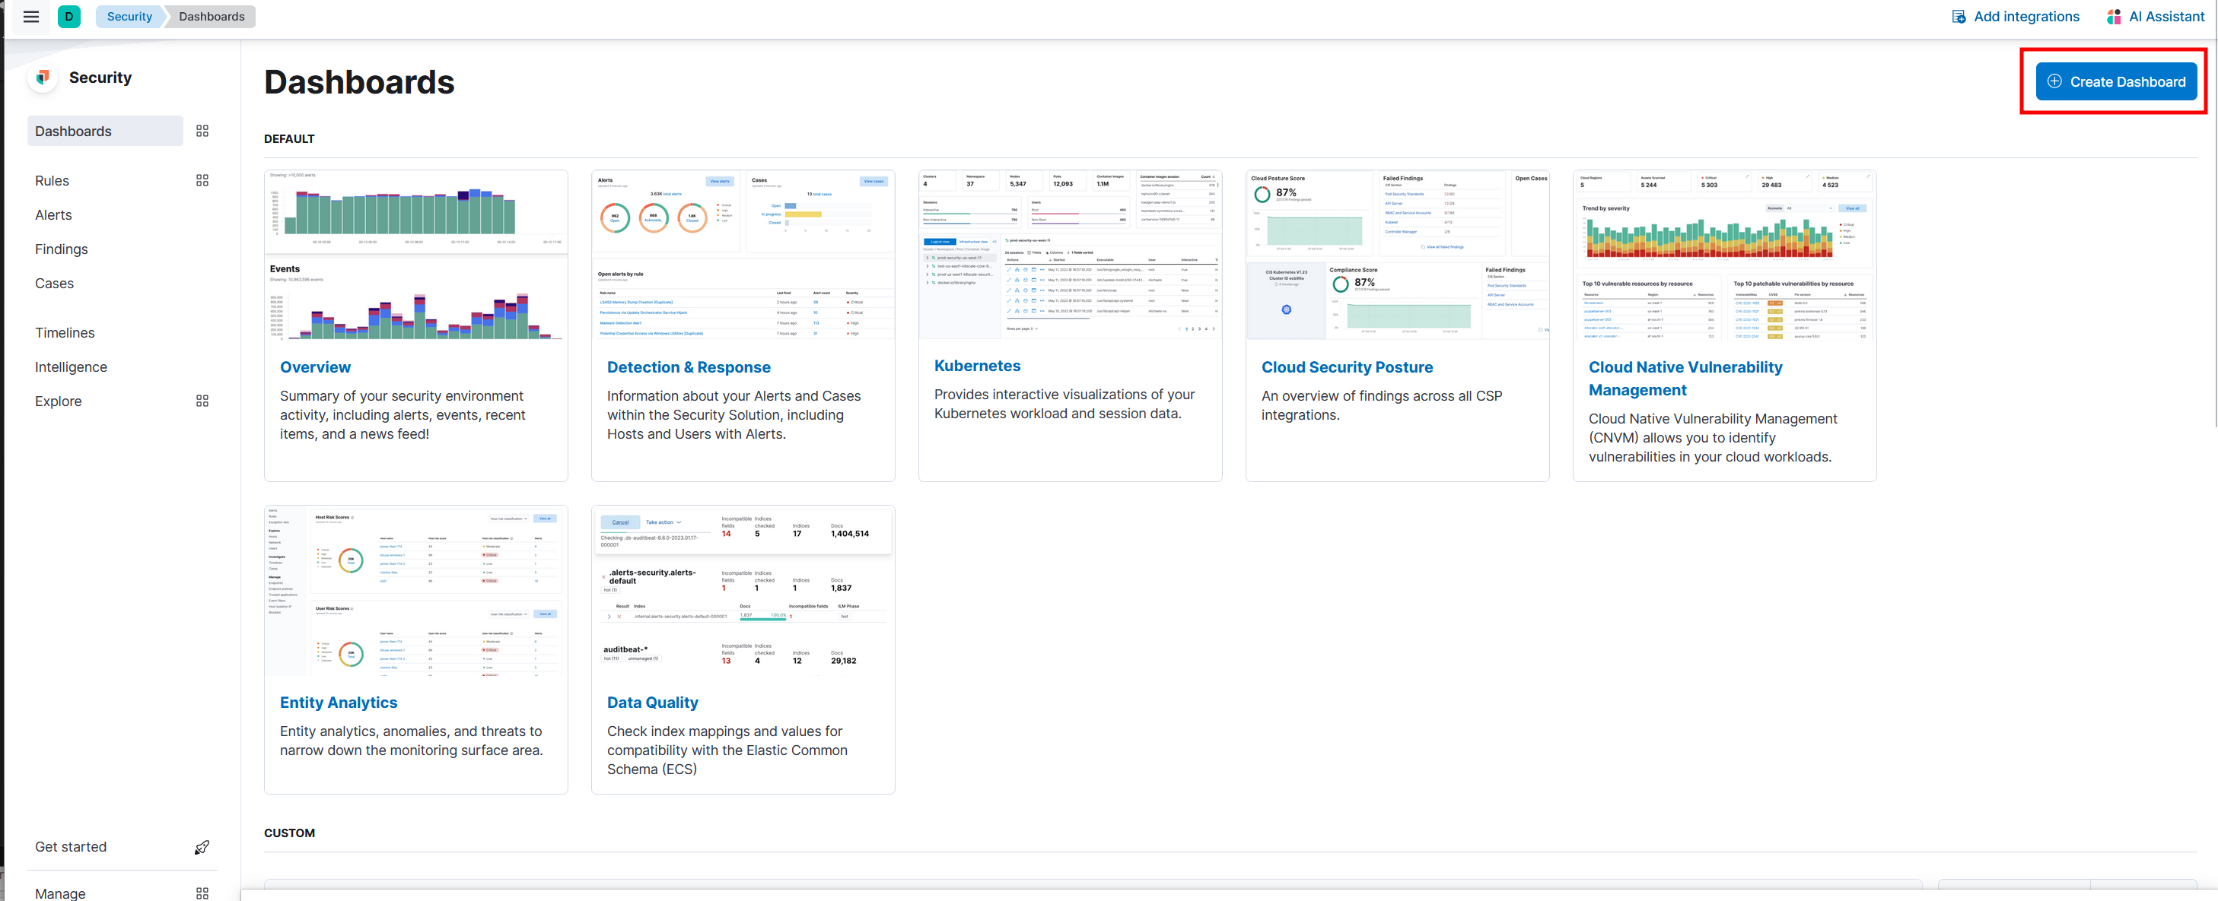The height and width of the screenshot is (901, 2218).
Task: Click Cloud Native Vulnerability Management thumbnail
Action: pos(1725,255)
